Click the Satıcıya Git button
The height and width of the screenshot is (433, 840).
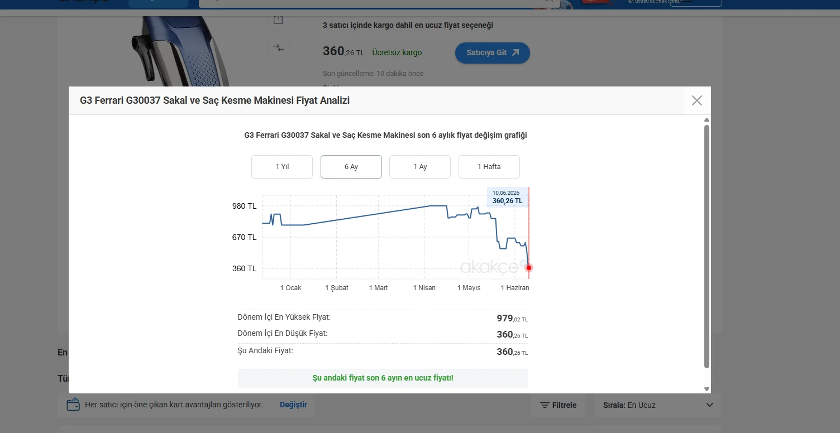tap(493, 52)
